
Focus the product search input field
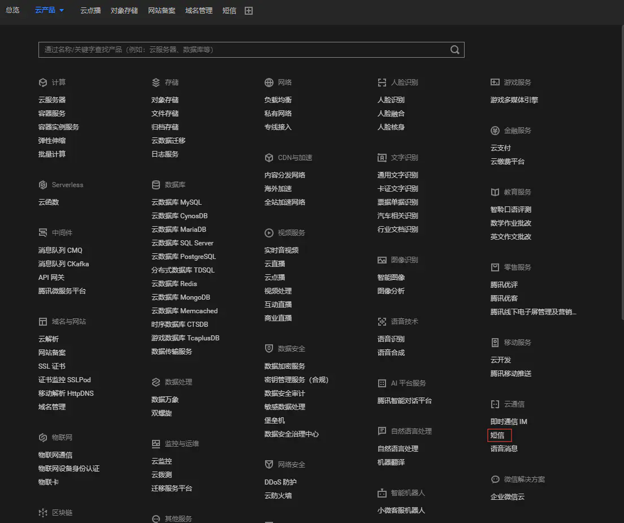(x=251, y=50)
